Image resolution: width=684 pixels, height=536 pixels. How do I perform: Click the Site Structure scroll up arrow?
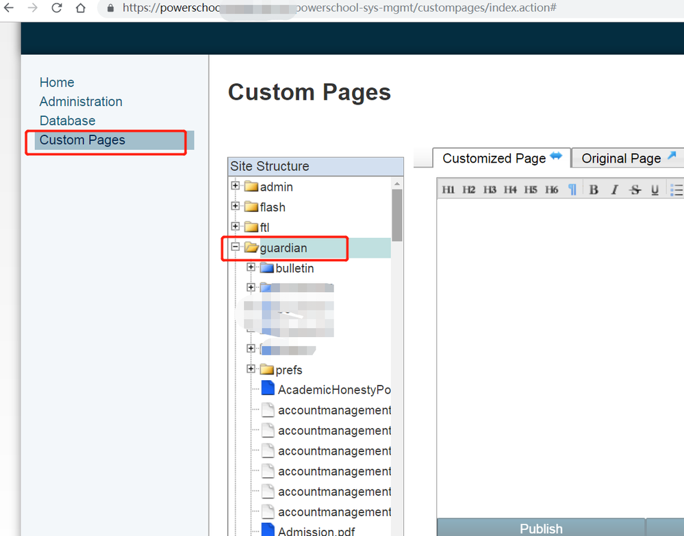[397, 183]
